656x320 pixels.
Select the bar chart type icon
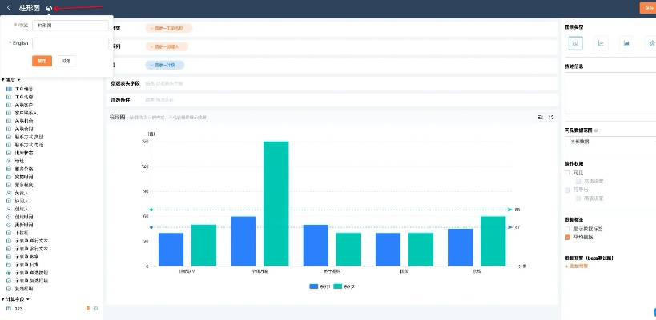576,42
